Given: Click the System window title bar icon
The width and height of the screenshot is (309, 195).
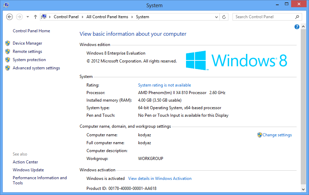Looking at the screenshot, I should point(6,5).
